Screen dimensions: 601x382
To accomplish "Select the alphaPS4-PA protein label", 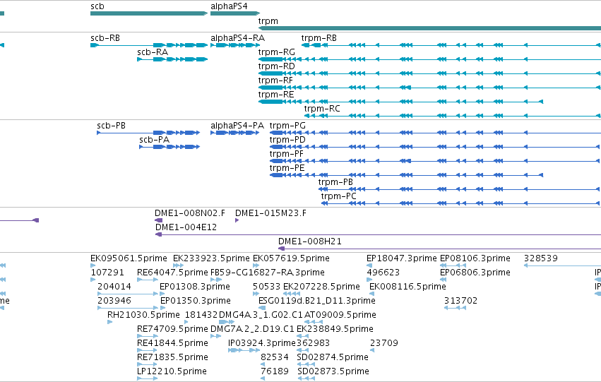I will click(237, 126).
